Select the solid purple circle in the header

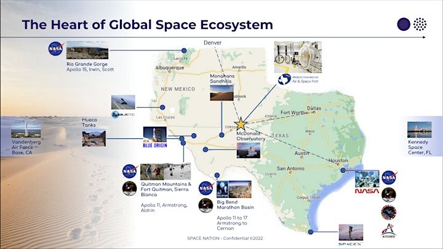tap(404, 25)
